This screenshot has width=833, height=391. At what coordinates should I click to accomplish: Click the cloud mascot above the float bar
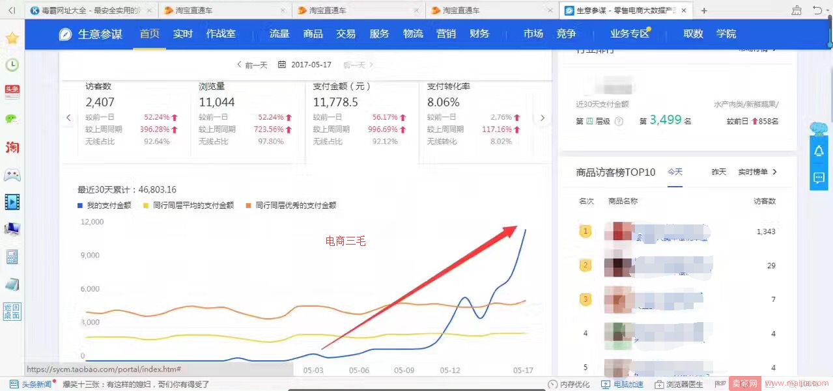point(819,128)
